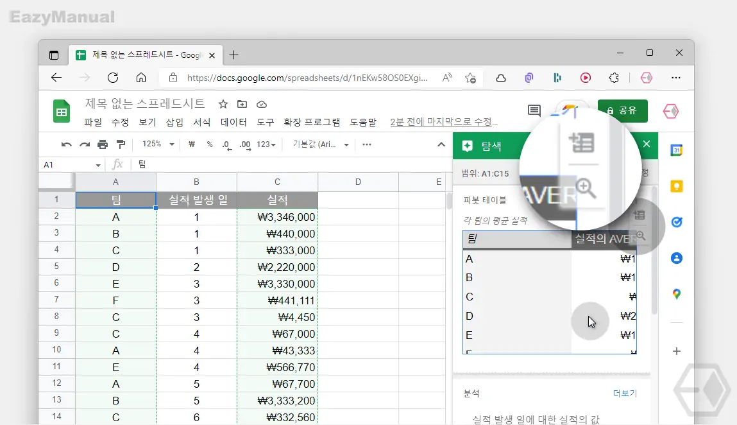The width and height of the screenshot is (737, 425).
Task: Close the spreadsheet browser tab
Action: pyautogui.click(x=212, y=56)
